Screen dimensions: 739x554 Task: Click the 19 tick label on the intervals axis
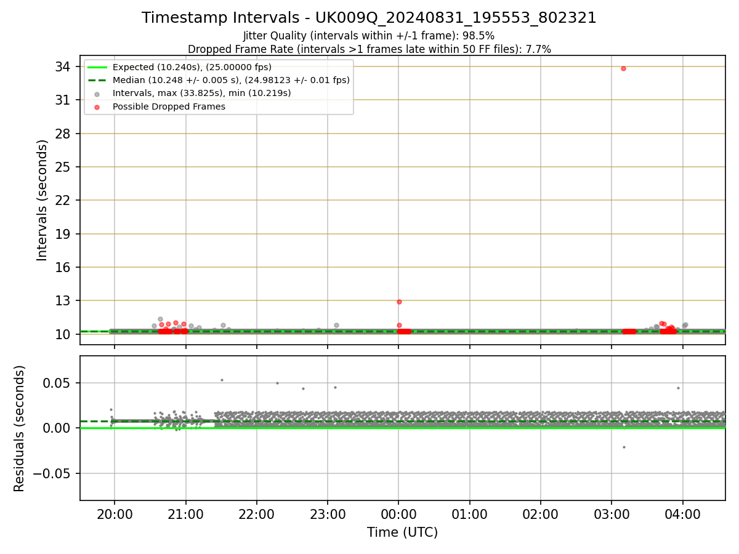(x=63, y=234)
